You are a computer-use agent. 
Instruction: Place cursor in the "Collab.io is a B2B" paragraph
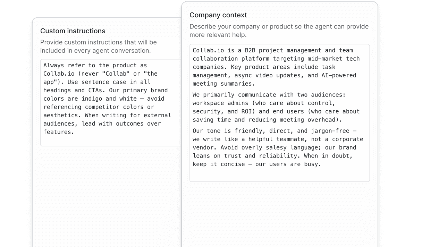[x=276, y=67]
